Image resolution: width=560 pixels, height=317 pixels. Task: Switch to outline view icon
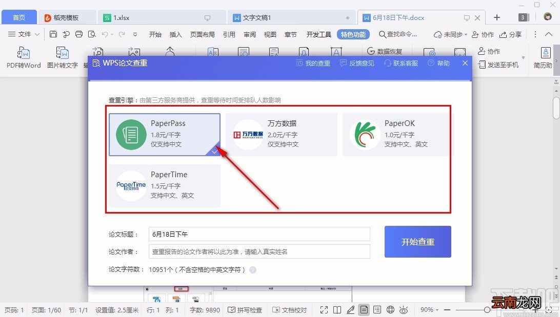pos(377,310)
